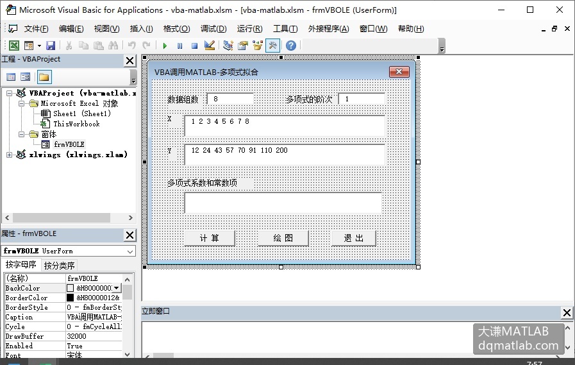Open the frmVBOLE UserForm object dropdown
Viewport: 575px width, 365px height.
pyautogui.click(x=130, y=251)
